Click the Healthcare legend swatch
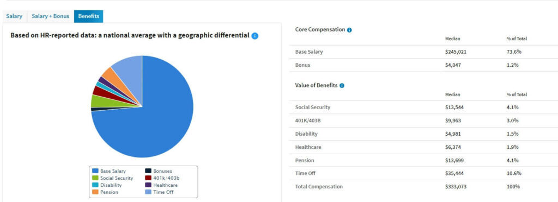 click(148, 185)
